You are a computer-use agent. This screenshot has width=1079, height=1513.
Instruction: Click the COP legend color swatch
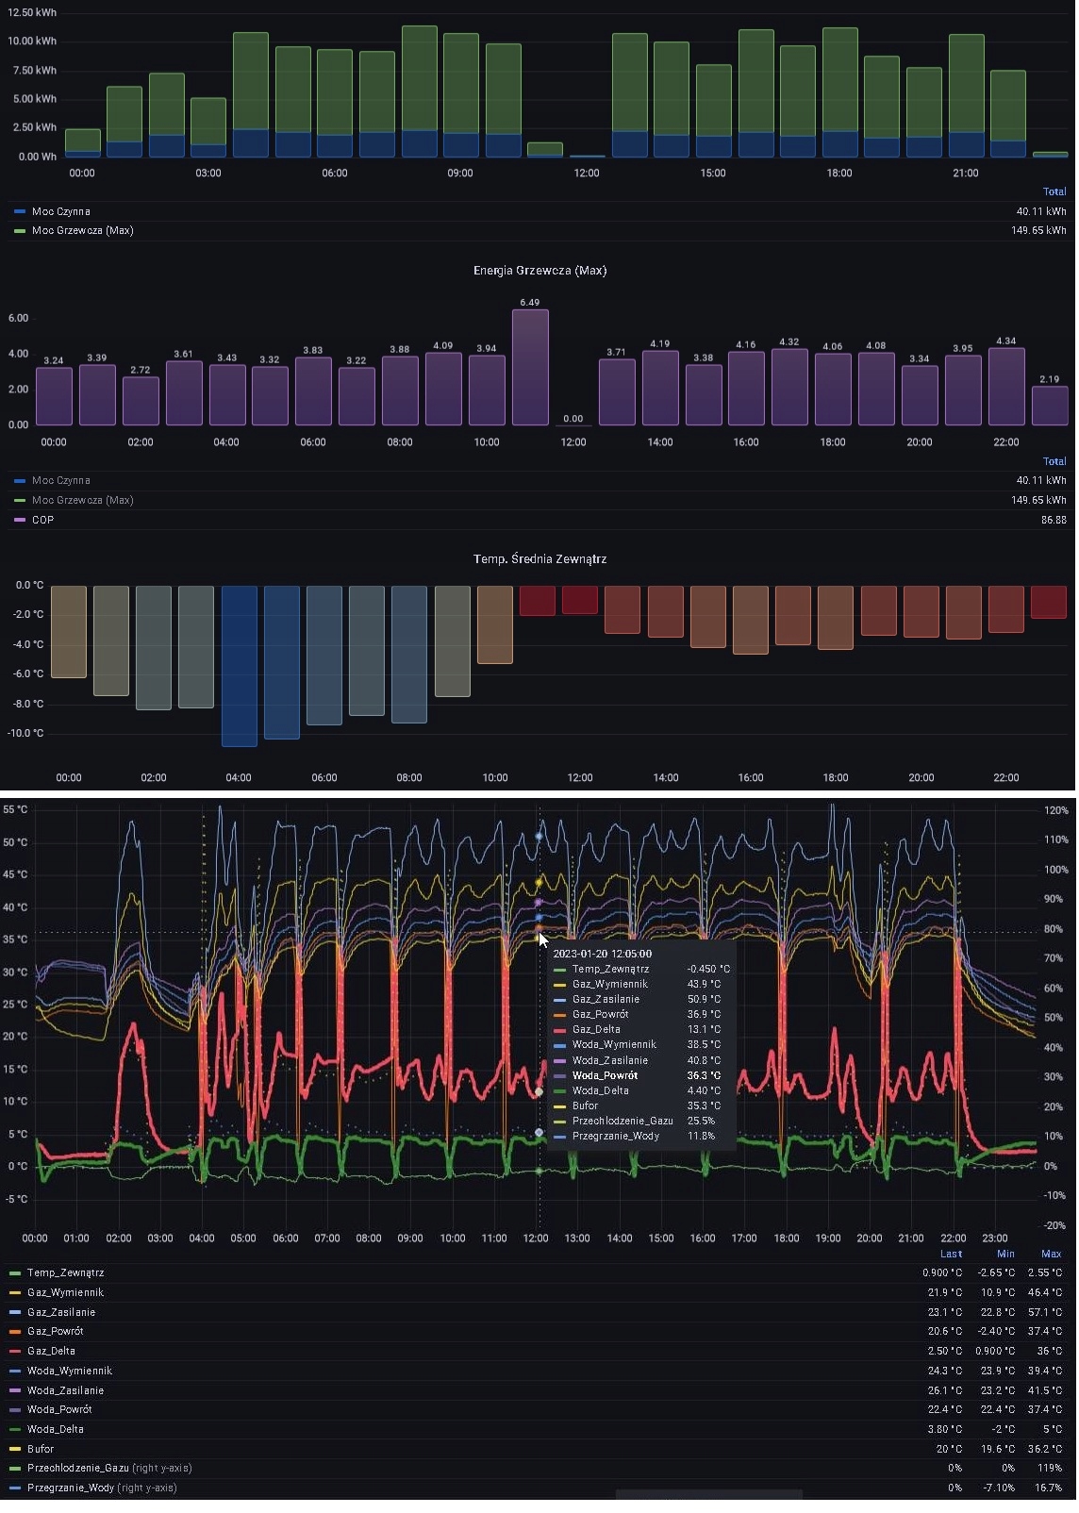pyautogui.click(x=20, y=521)
